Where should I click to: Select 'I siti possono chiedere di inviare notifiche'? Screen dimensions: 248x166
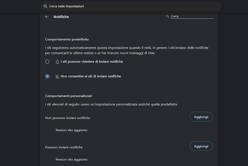pyautogui.click(x=47, y=62)
